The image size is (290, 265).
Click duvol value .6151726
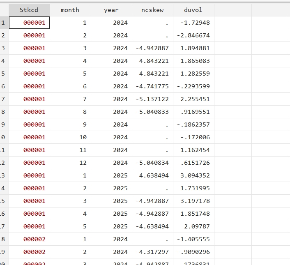[193, 163]
